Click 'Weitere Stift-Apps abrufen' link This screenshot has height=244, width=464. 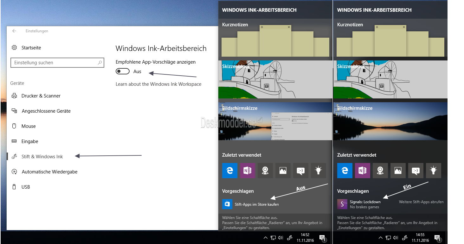click(x=421, y=202)
